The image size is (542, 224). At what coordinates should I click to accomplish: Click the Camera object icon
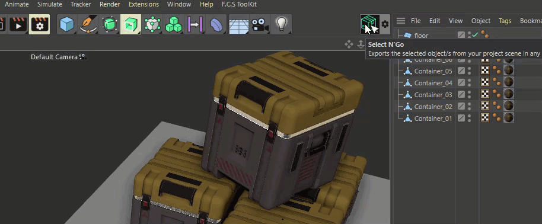[260, 24]
